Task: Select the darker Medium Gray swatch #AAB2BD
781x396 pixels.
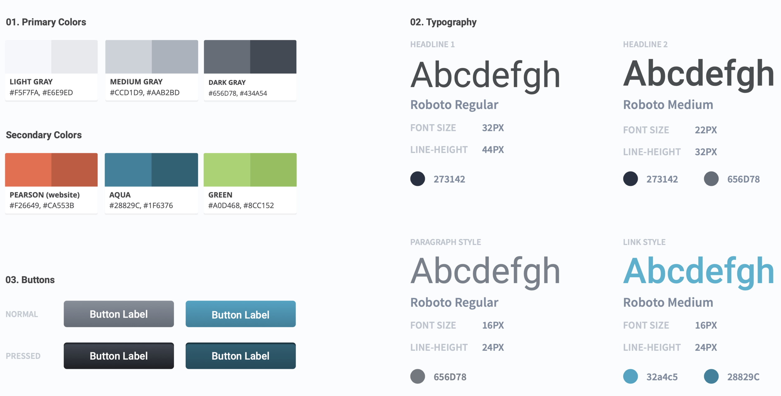Action: coord(175,57)
